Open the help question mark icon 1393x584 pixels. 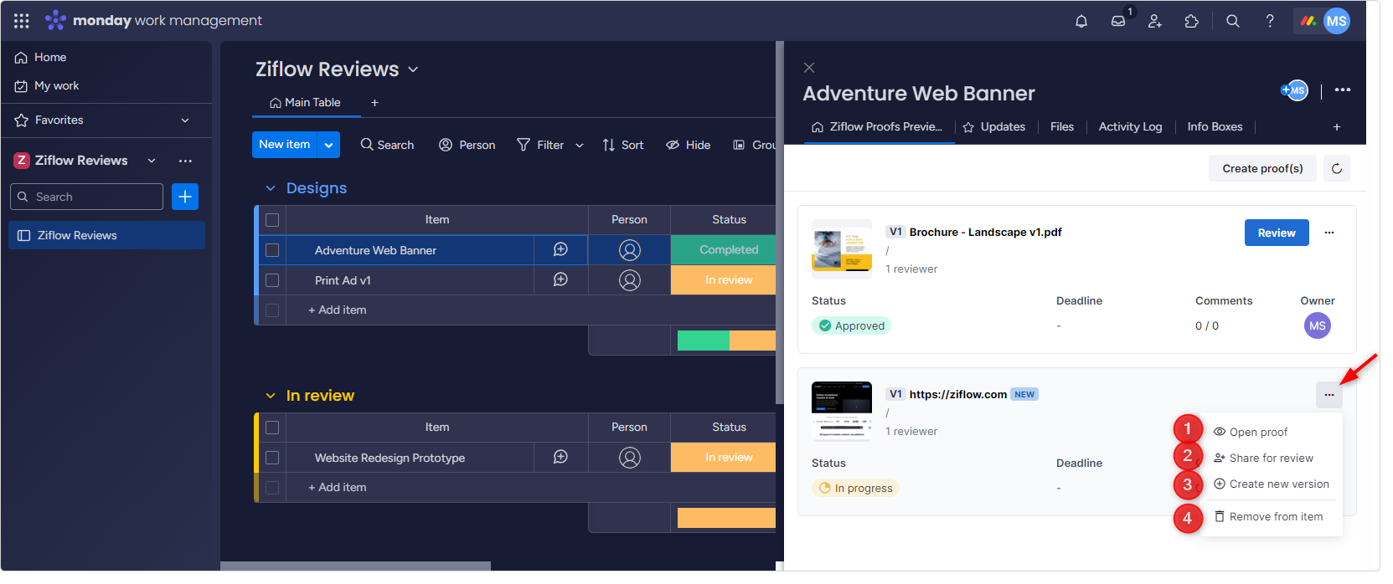(1270, 21)
